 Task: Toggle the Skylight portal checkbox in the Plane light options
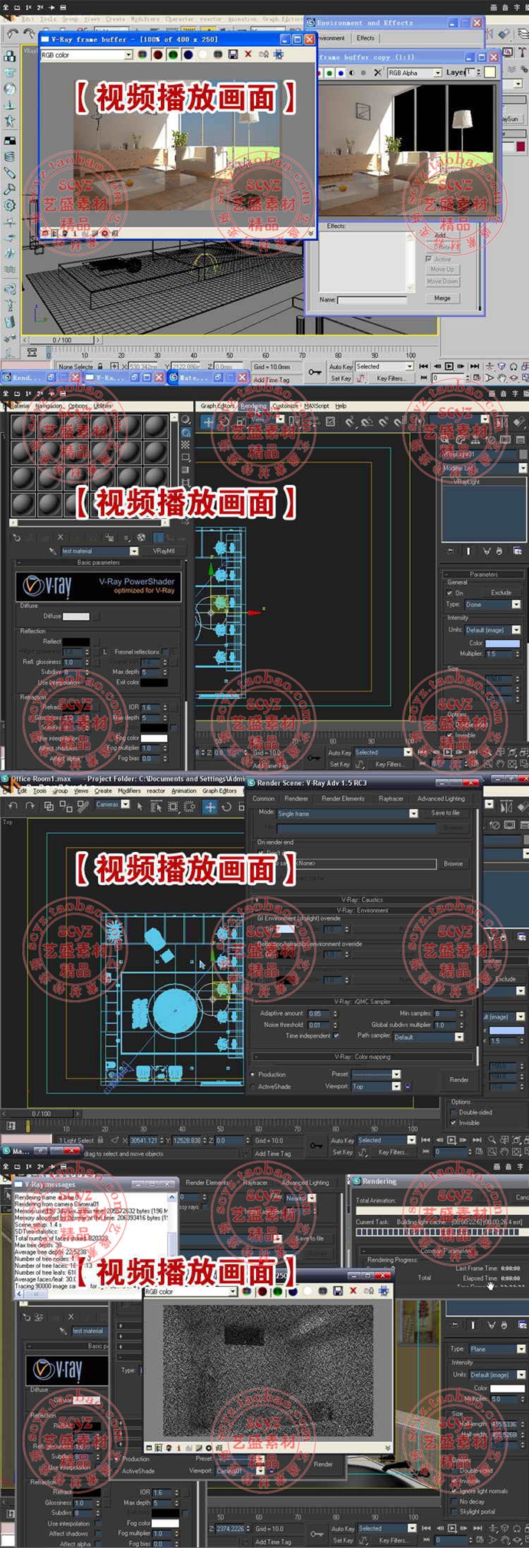[x=454, y=1511]
